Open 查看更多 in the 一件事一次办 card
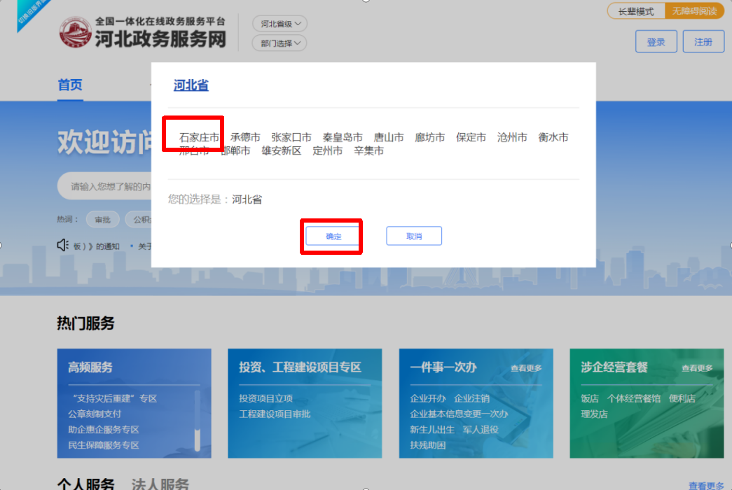 (x=526, y=368)
